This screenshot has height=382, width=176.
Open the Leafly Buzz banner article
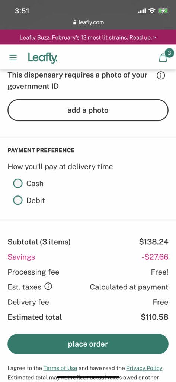(x=88, y=37)
